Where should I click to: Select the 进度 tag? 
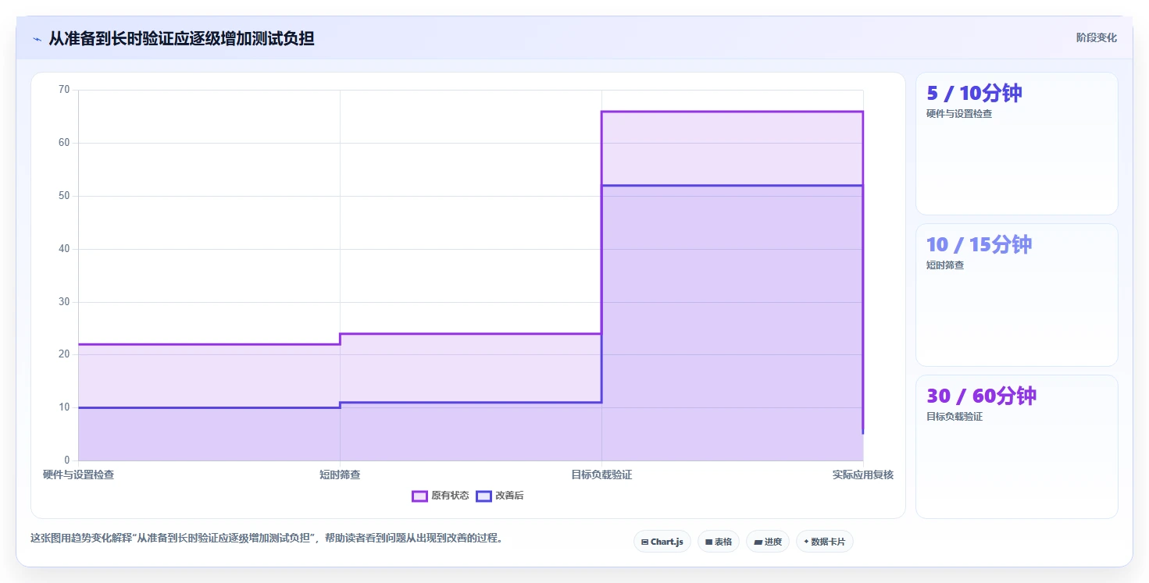[768, 542]
